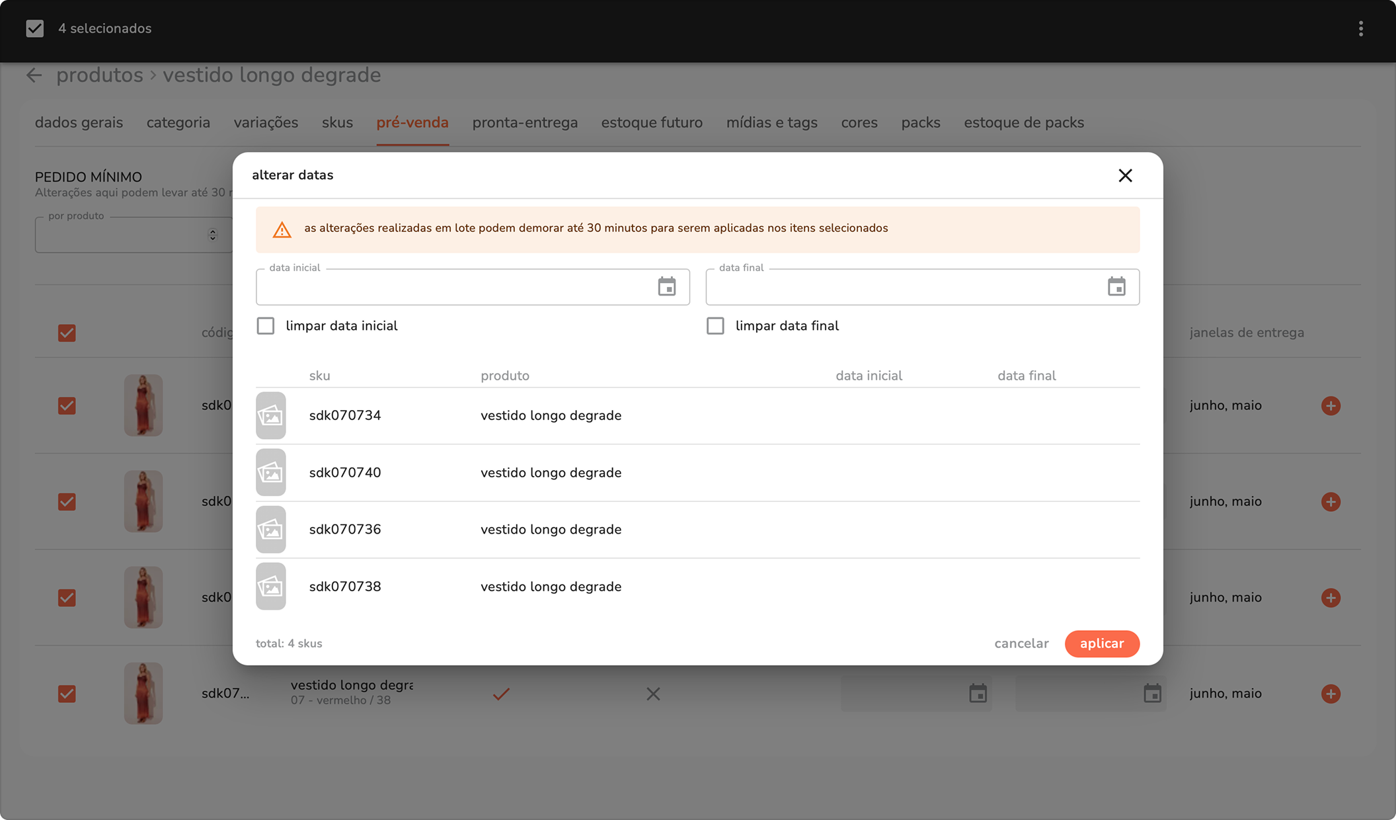This screenshot has height=820, width=1396.
Task: Enable limpar data inicial checkbox
Action: (x=266, y=326)
